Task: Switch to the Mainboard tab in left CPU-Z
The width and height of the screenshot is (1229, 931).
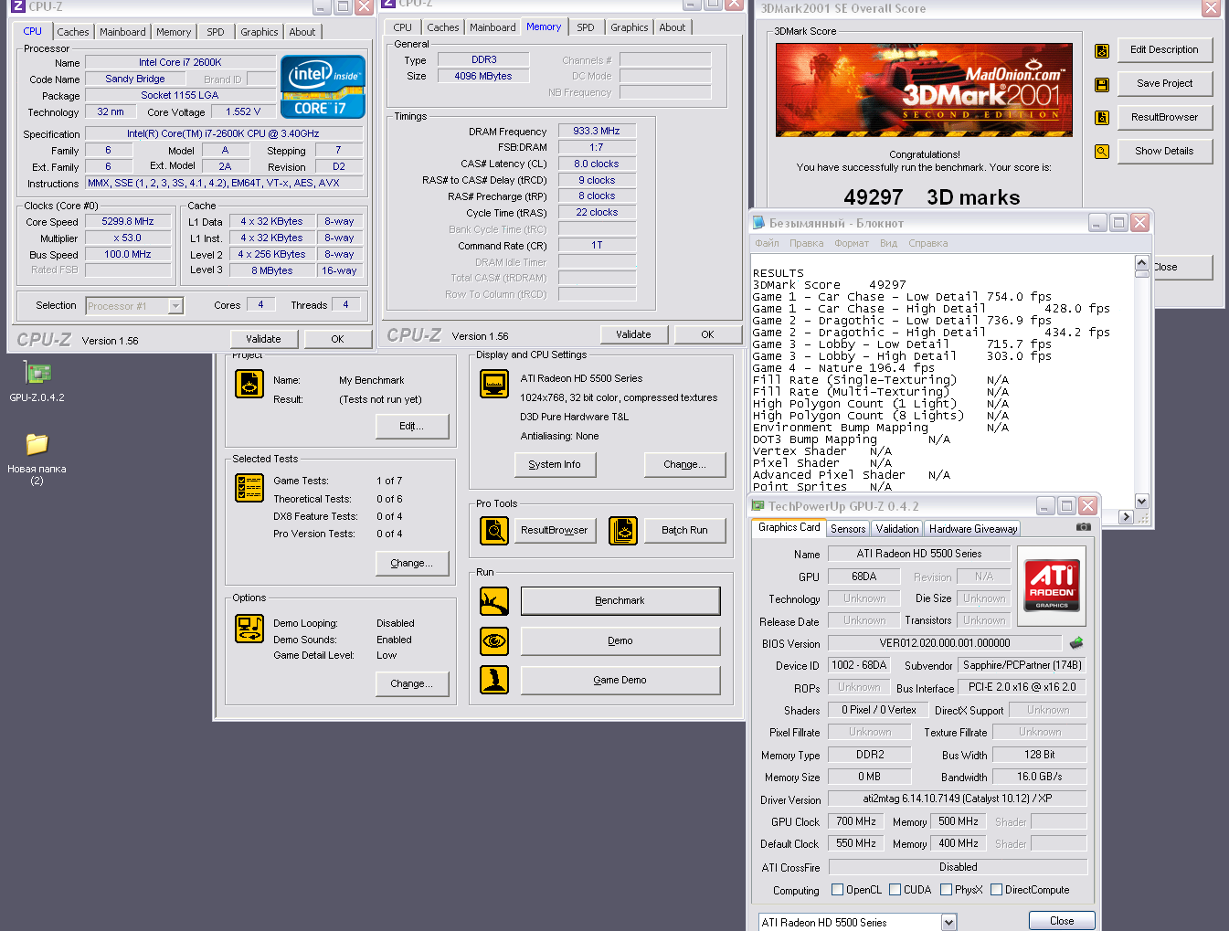Action: click(x=122, y=32)
